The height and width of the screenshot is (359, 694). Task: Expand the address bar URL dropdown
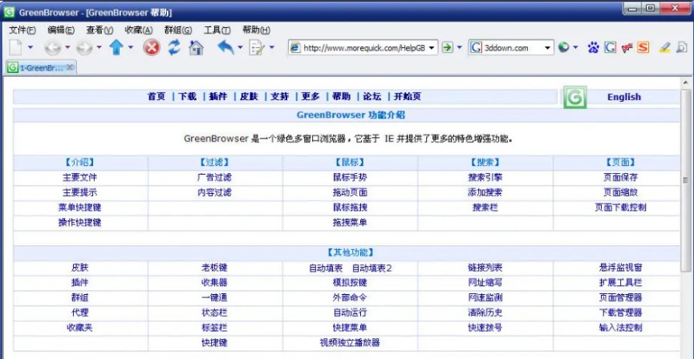pos(432,48)
